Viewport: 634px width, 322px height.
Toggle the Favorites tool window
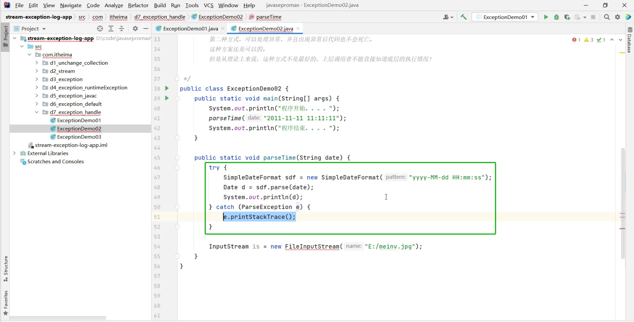tap(5, 303)
